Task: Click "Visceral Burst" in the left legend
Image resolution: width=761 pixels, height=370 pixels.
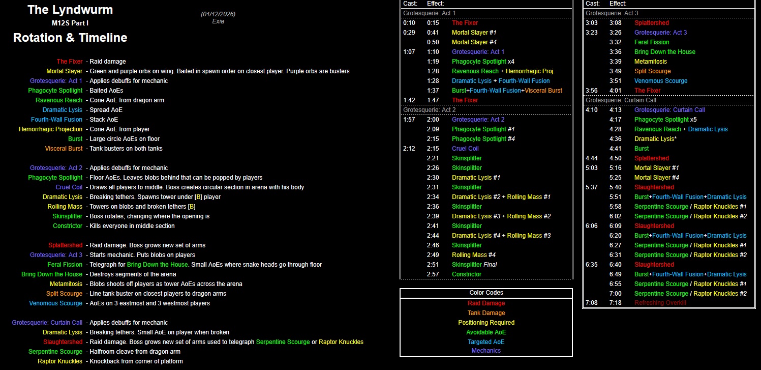Action: [64, 149]
